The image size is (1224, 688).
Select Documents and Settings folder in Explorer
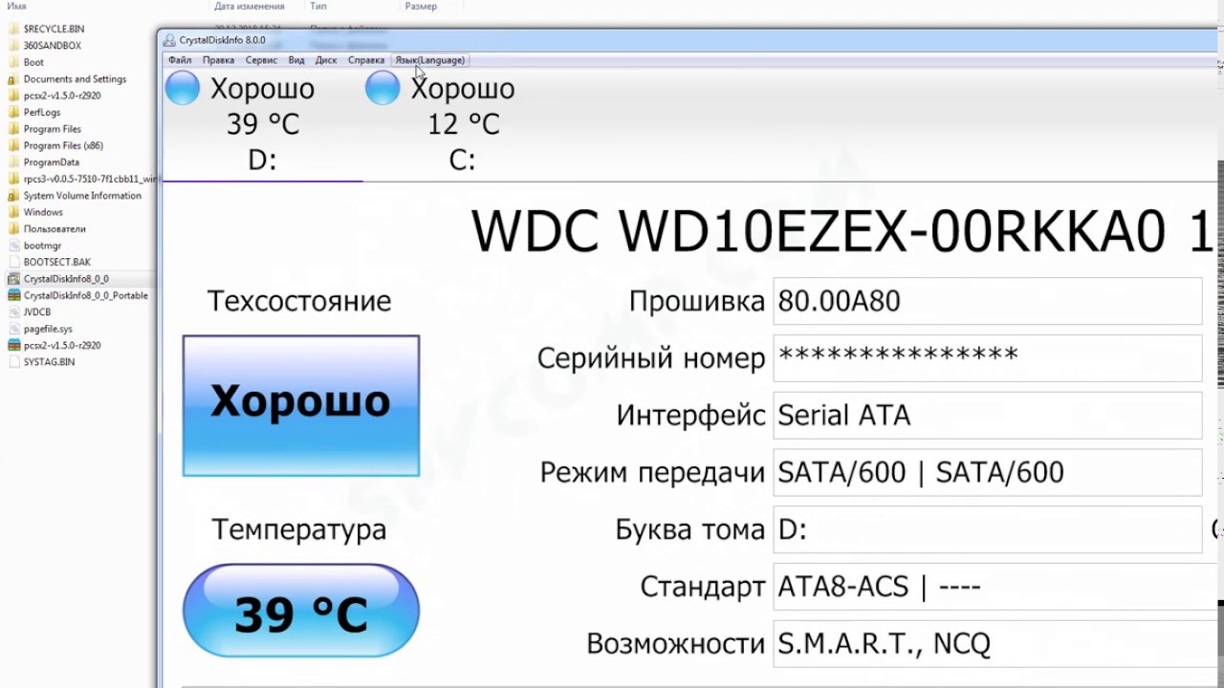tap(75, 79)
